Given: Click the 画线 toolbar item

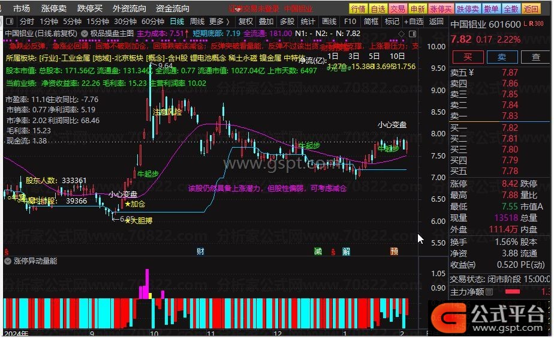Looking at the screenshot, I should pyautogui.click(x=329, y=22).
